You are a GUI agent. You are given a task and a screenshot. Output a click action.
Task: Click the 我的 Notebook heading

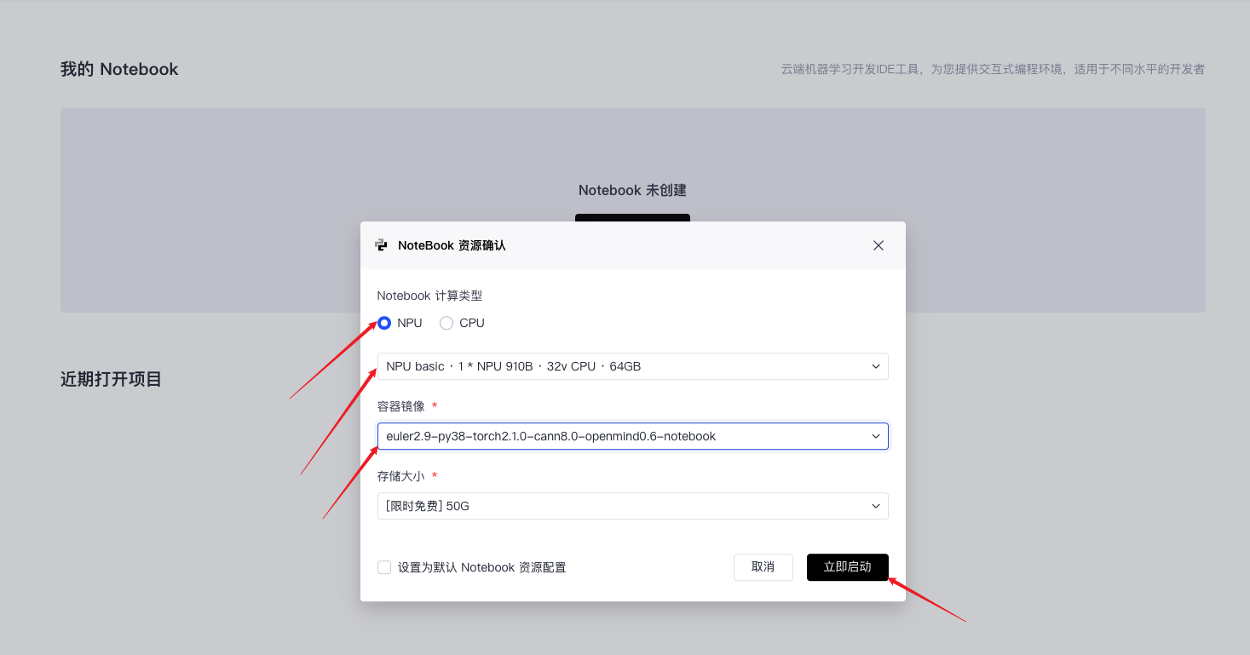click(118, 68)
